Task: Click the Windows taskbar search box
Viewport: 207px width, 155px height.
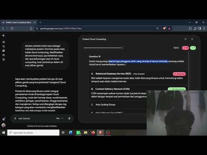Action: pyautogui.click(x=33, y=133)
